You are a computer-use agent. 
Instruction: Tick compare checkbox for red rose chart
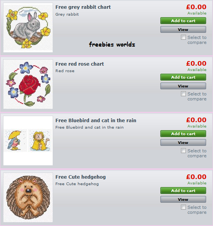pyautogui.click(x=183, y=94)
